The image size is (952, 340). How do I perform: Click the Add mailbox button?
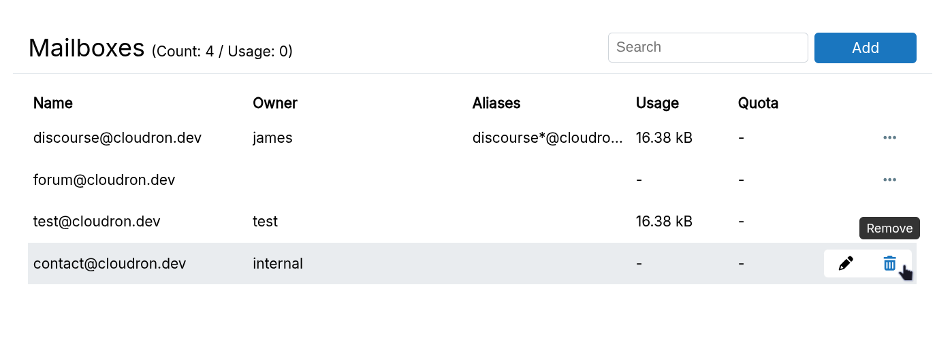pos(865,48)
